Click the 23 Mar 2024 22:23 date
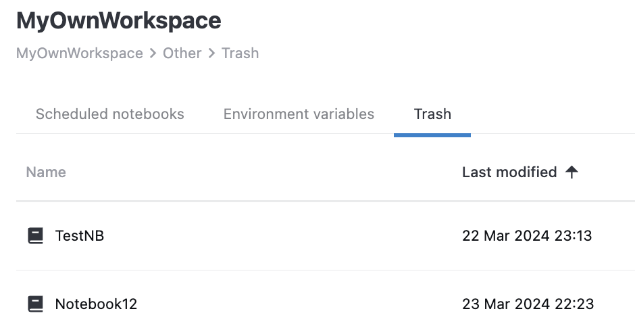 [528, 304]
